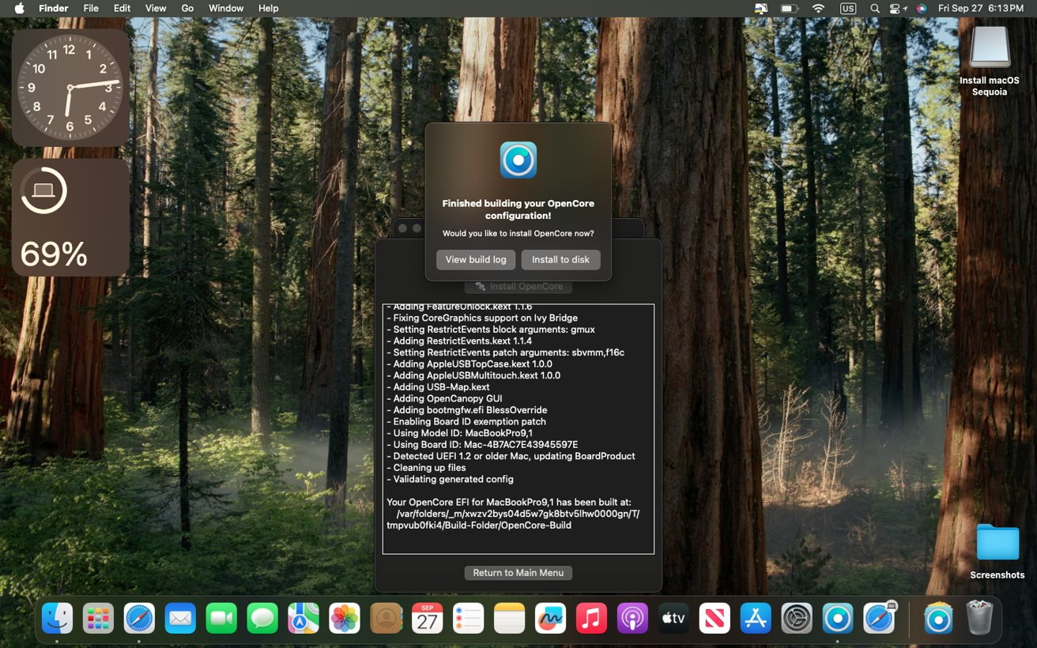Open Maps from the Dock
The image size is (1037, 648).
tap(304, 618)
